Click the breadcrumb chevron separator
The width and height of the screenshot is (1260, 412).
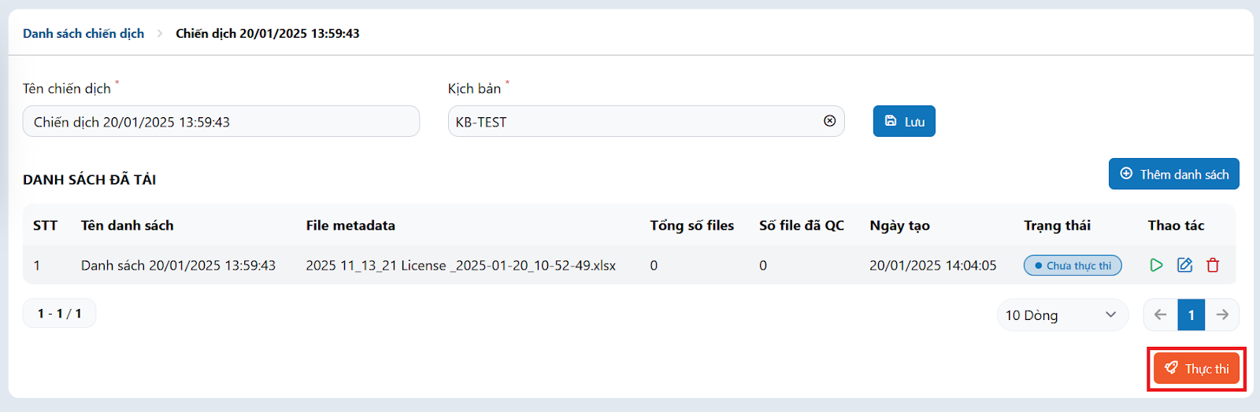click(160, 33)
